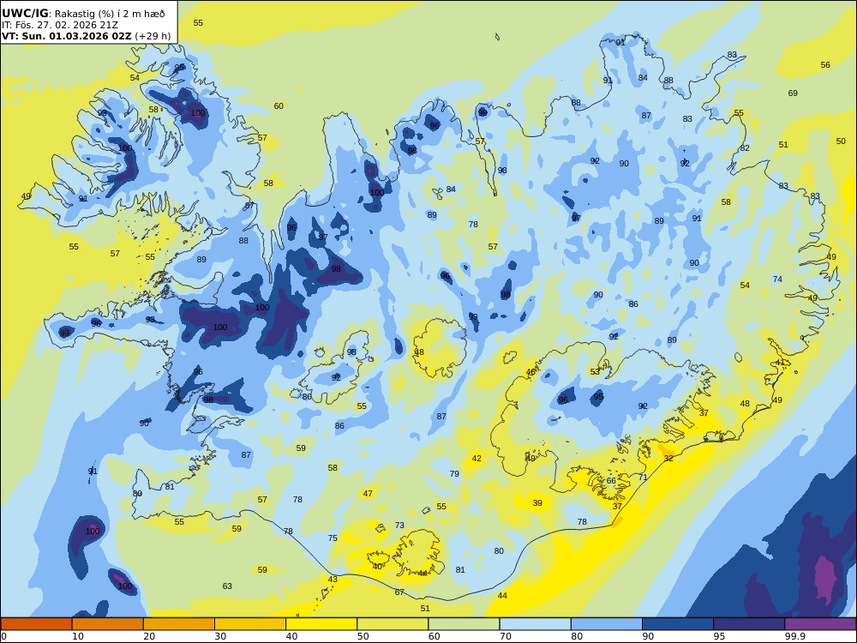Viewport: 857px width, 643px height.
Task: Select the 73 value label on the map
Action: [399, 526]
